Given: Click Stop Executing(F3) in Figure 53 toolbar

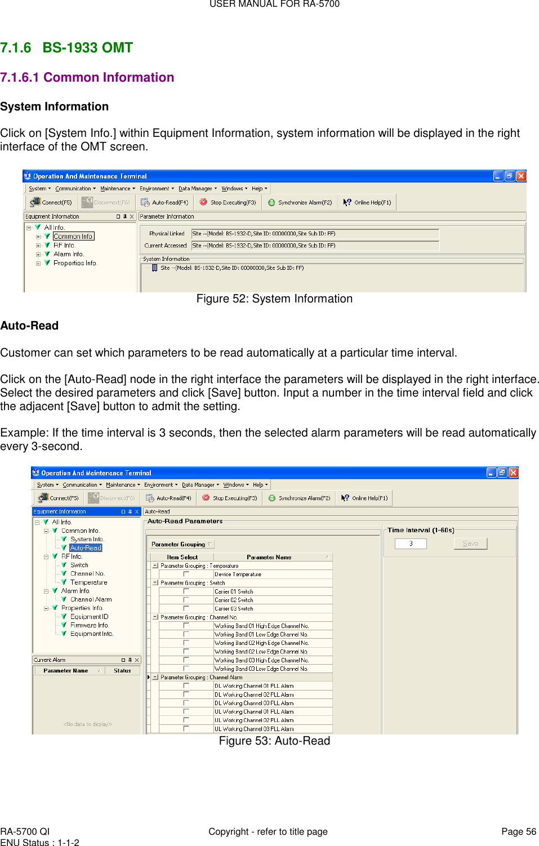Looking at the screenshot, I should (229, 498).
